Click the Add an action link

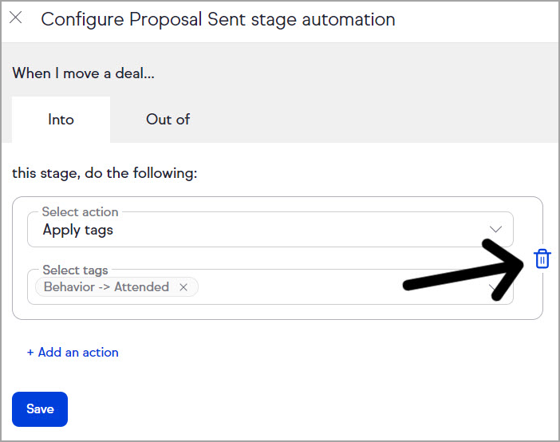coord(78,352)
